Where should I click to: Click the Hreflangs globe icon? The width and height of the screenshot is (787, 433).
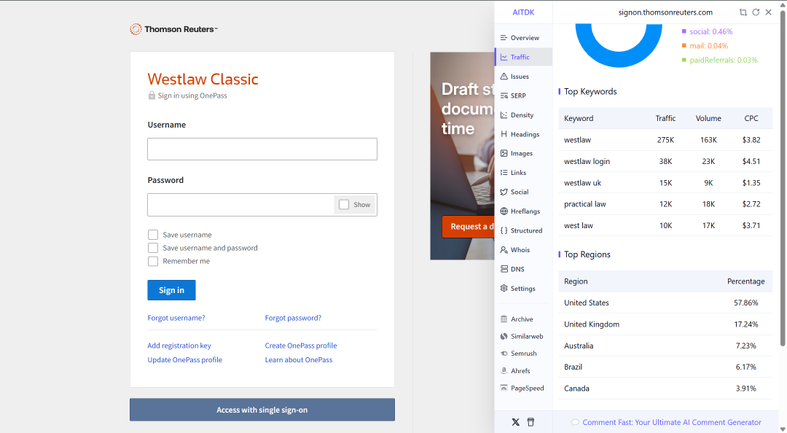tap(504, 211)
